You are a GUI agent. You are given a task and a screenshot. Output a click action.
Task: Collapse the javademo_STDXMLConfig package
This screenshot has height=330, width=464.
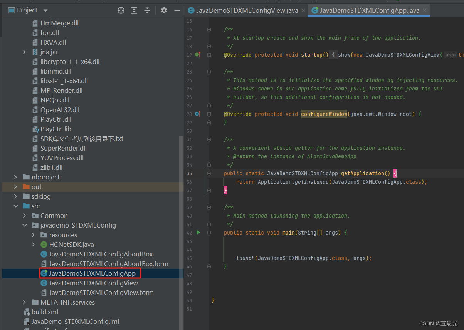pyautogui.click(x=25, y=225)
